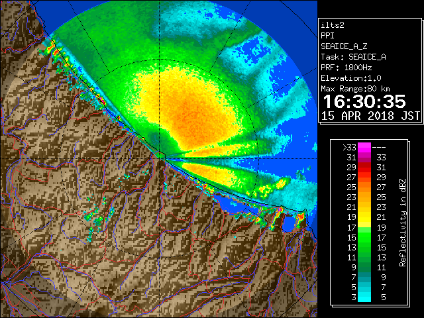Click the orange 25 dBZ legend swatch
Viewport: 424px width, 318px height.
point(364,187)
